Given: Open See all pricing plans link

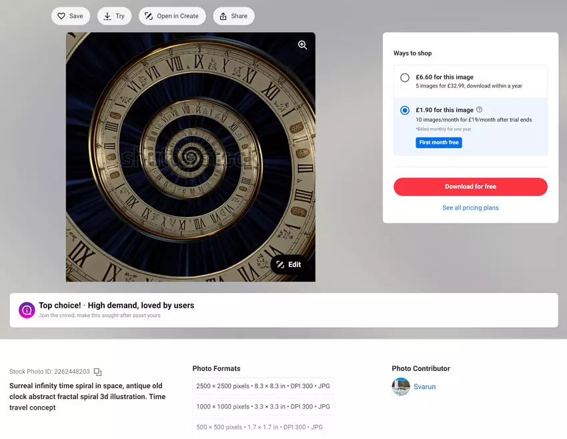Looking at the screenshot, I should pyautogui.click(x=470, y=208).
